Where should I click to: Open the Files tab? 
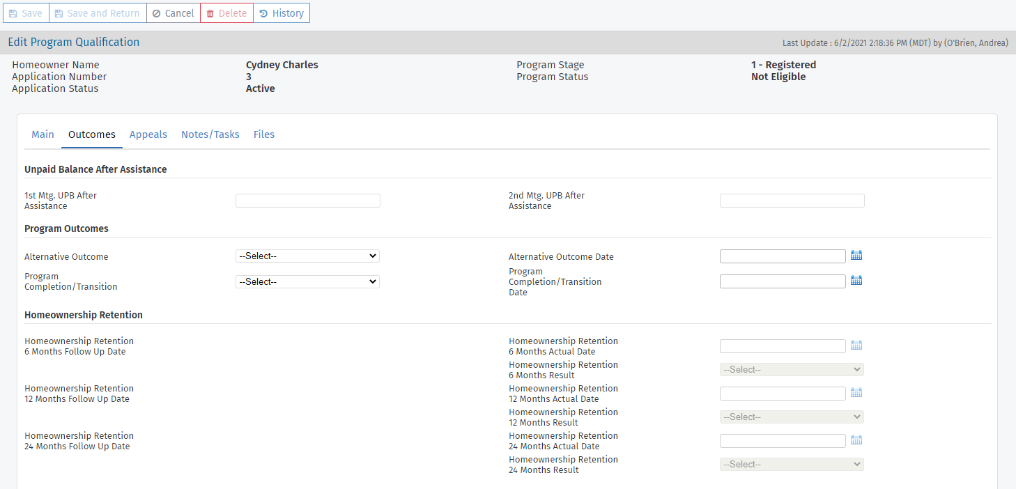pyautogui.click(x=264, y=134)
